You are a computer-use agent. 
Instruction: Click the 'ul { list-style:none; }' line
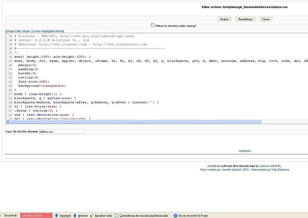38,106
